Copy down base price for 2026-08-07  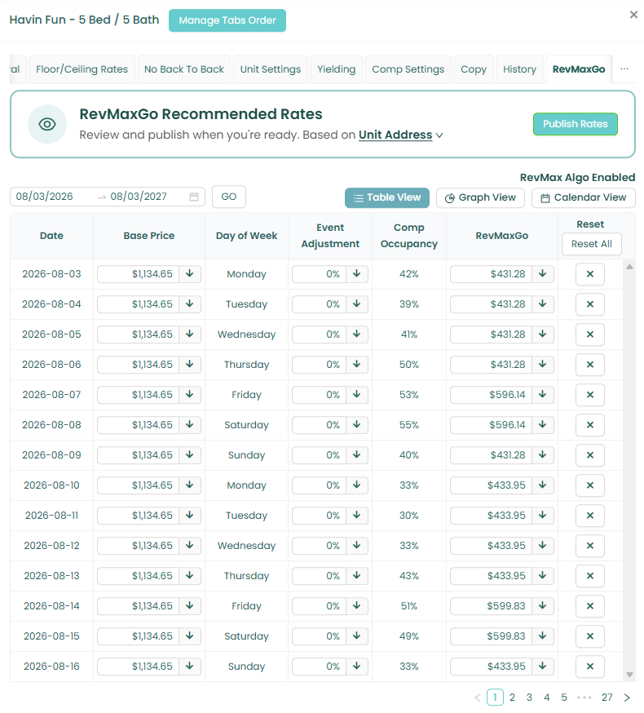coord(189,395)
